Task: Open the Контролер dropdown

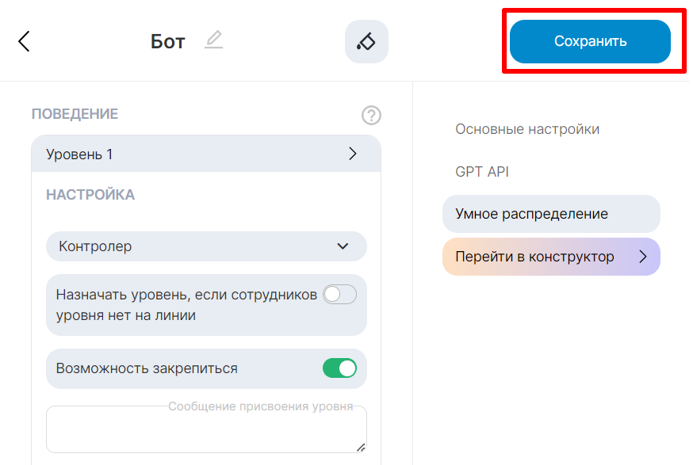Action: [x=206, y=246]
